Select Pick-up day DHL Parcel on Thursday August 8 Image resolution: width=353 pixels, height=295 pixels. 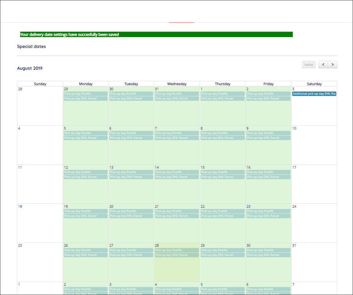[222, 138]
